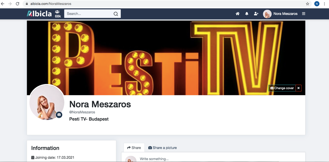The height and width of the screenshot is (162, 329).
Task: Click the Information heading
Action: point(45,148)
